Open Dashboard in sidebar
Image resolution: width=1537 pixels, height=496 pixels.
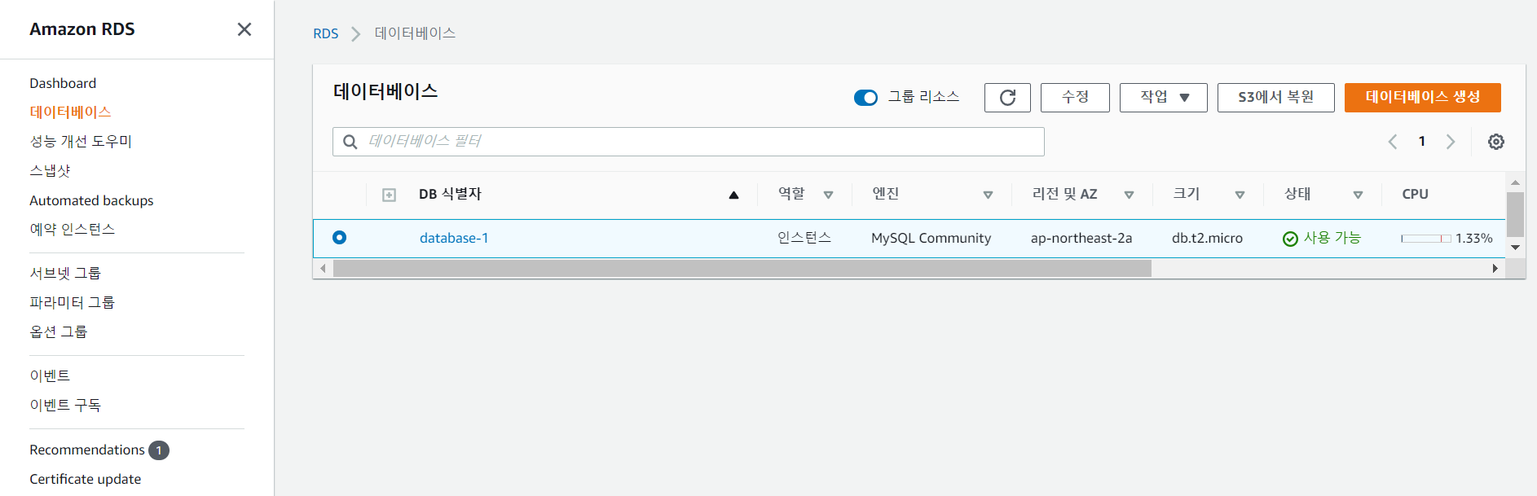[x=63, y=83]
